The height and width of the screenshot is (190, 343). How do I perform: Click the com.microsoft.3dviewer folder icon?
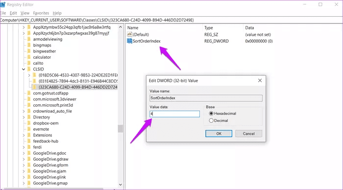point(29,99)
